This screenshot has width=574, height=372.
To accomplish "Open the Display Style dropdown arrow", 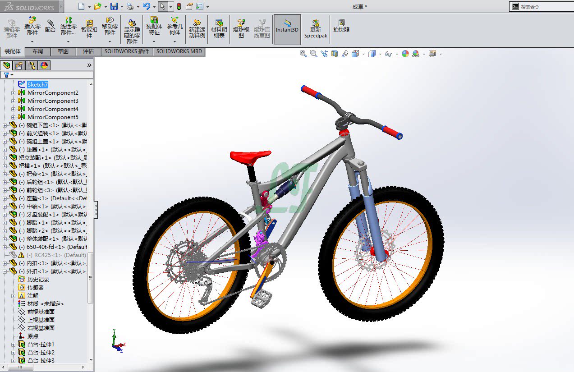I will pyautogui.click(x=380, y=54).
